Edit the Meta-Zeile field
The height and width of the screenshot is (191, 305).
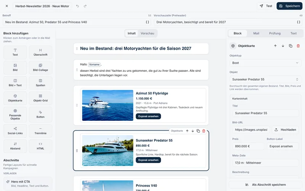pos(265,163)
